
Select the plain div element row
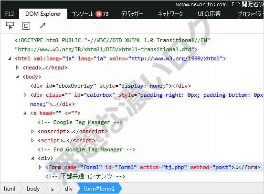(x=45, y=158)
